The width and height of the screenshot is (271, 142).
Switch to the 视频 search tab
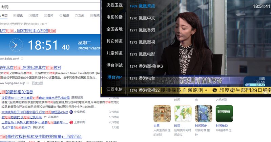34,16
